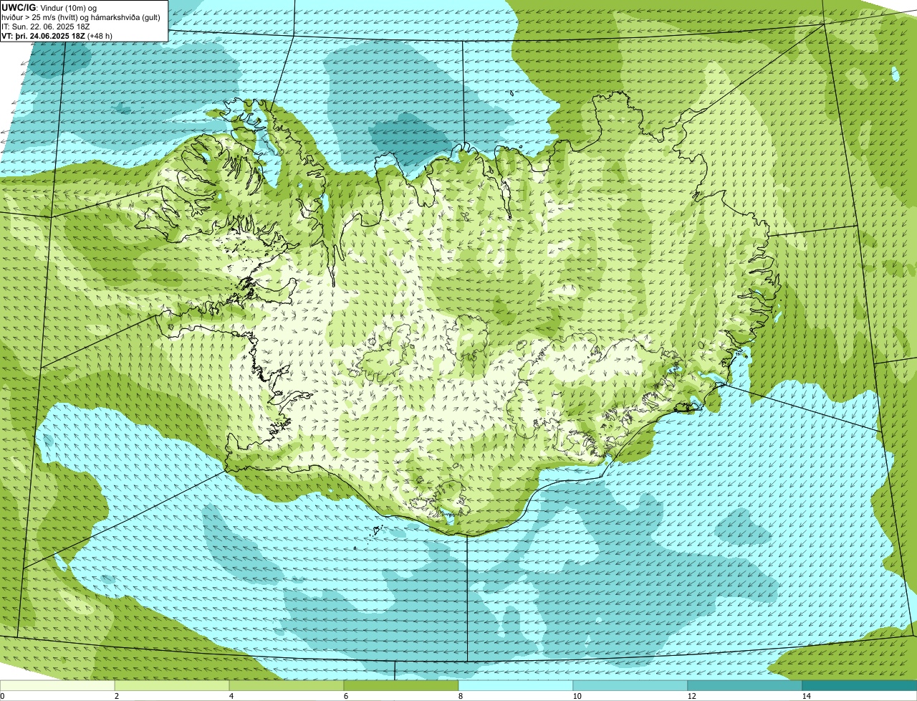The image size is (917, 701).
Task: Click the legend scale label '14'
Action: [806, 696]
